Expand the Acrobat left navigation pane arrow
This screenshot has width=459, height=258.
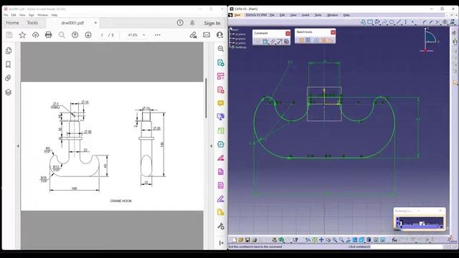coord(18,145)
